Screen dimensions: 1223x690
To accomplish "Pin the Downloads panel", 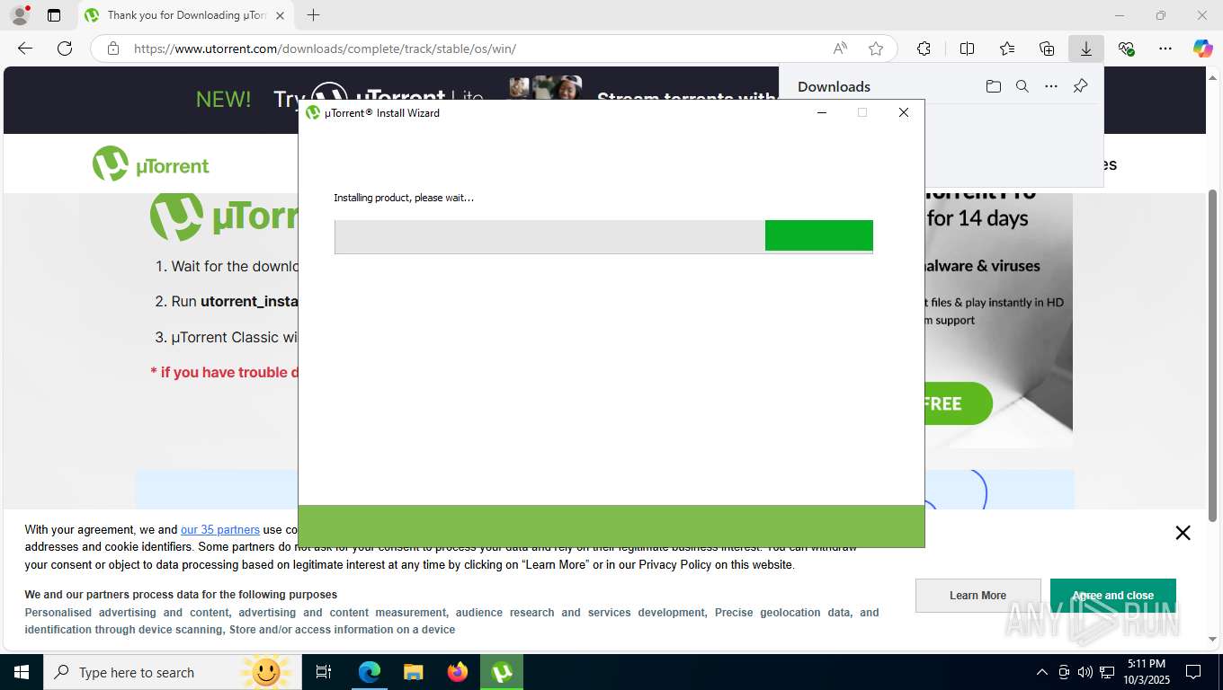I will 1081,86.
